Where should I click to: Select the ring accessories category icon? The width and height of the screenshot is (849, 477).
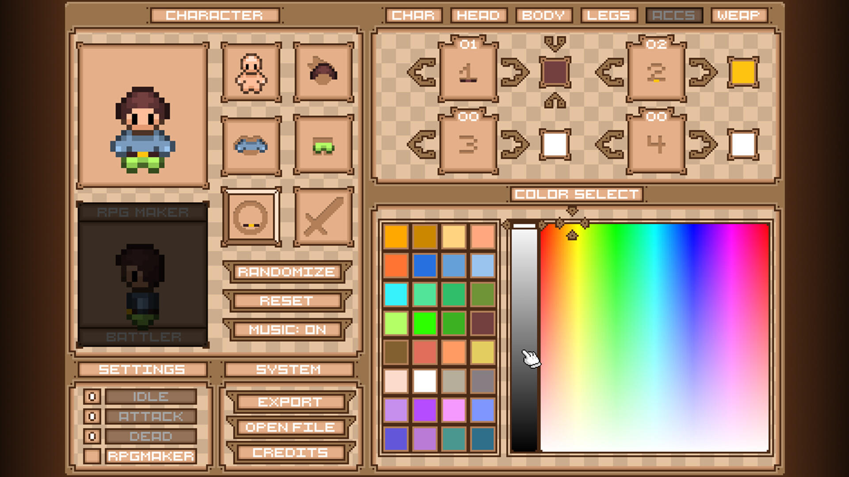pyautogui.click(x=251, y=217)
